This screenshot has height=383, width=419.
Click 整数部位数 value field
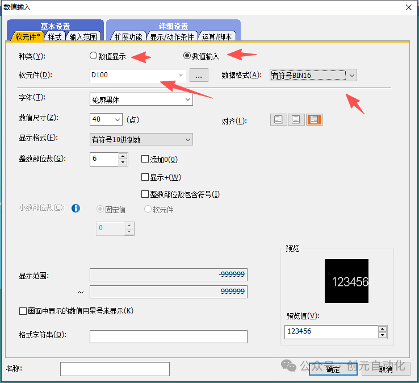[x=104, y=160]
